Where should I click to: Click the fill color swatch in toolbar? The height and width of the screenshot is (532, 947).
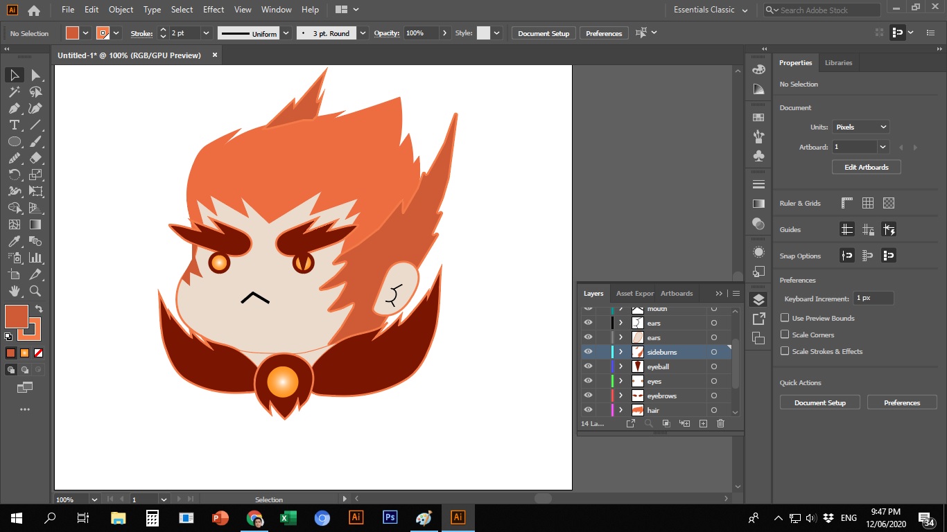pos(17,317)
